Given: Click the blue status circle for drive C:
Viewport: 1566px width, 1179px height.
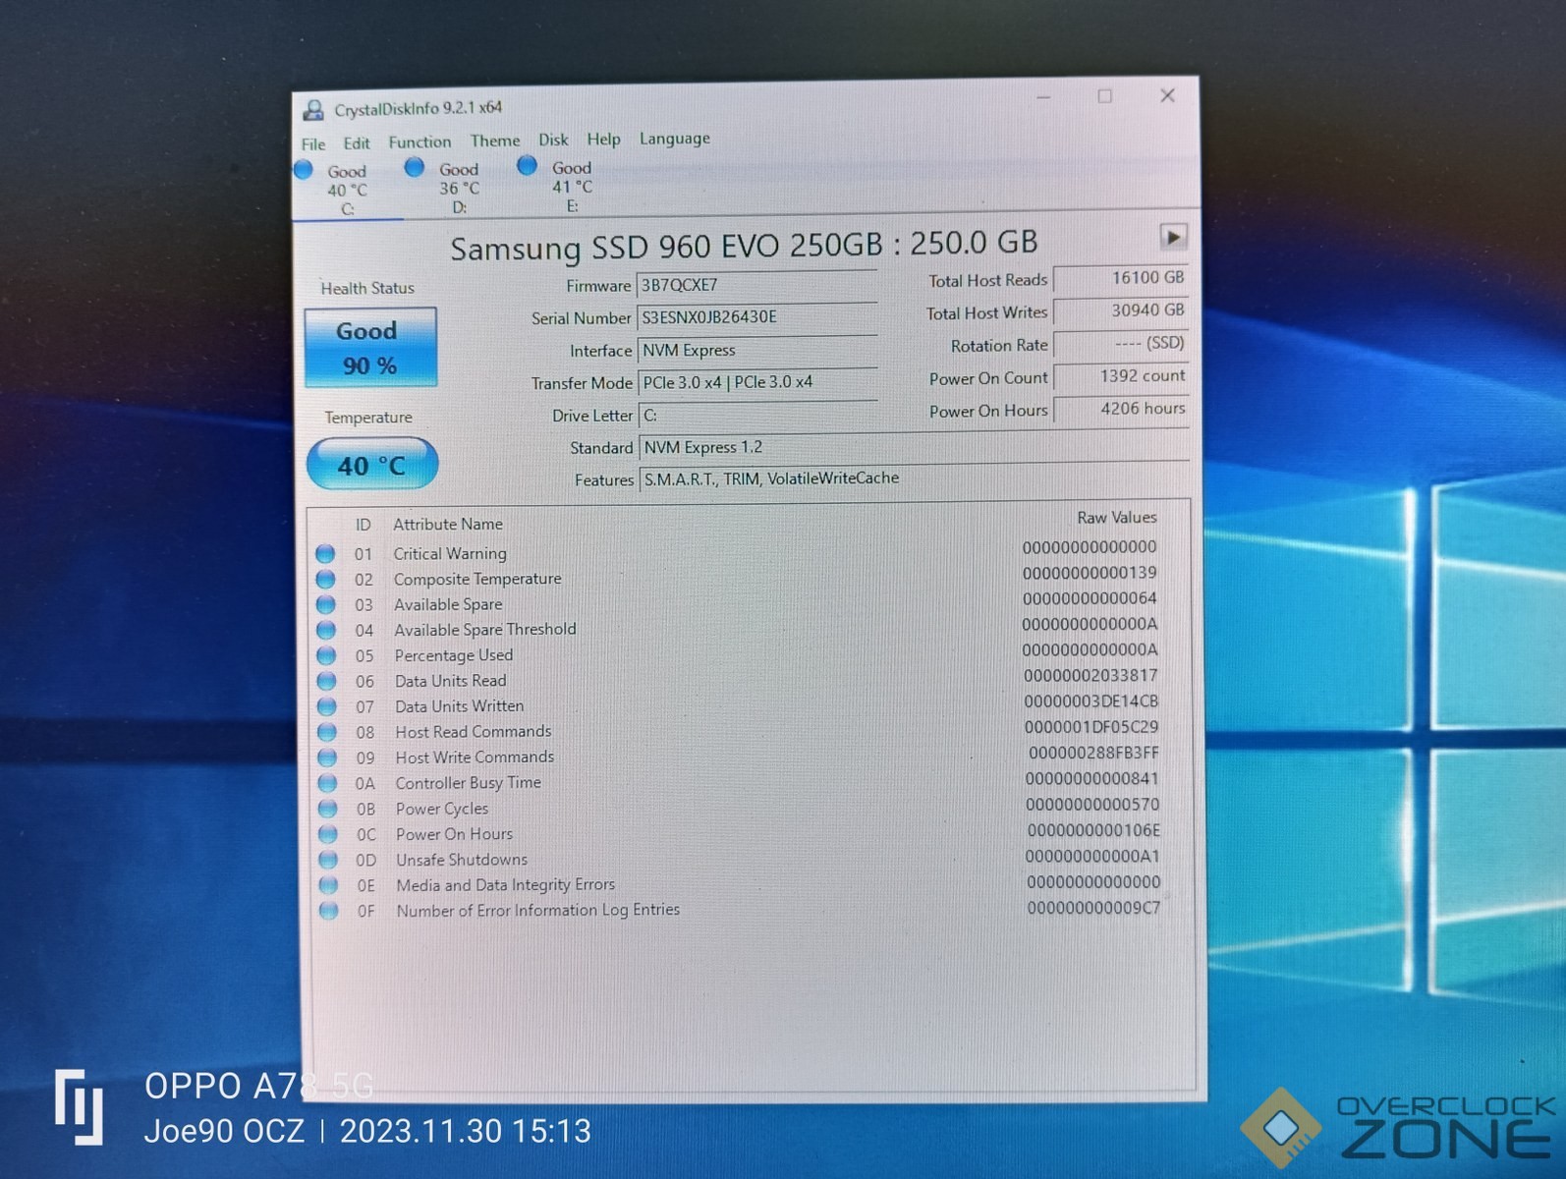Looking at the screenshot, I should (x=304, y=169).
